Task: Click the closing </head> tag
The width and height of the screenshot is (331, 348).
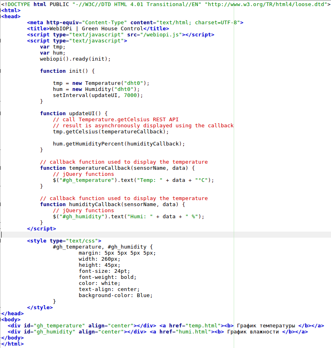Action: click(13, 314)
